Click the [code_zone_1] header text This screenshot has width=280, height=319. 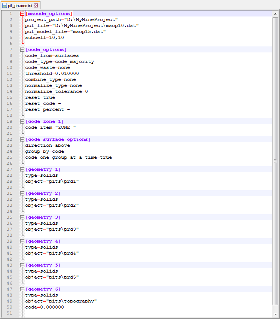(45, 121)
